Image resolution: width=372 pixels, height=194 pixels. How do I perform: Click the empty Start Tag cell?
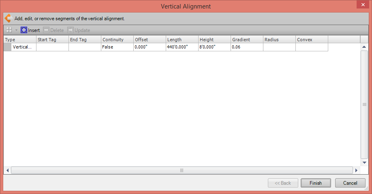52,47
